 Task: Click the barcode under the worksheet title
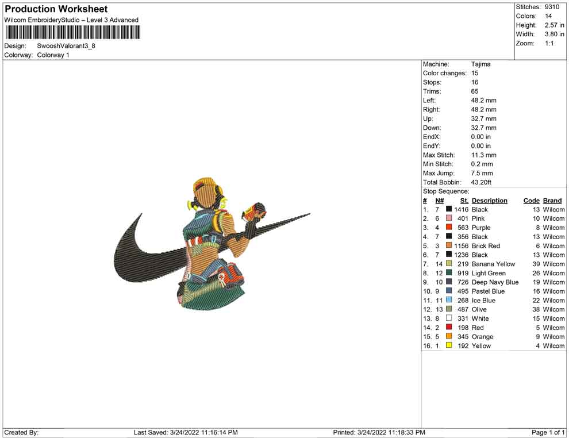(x=72, y=32)
